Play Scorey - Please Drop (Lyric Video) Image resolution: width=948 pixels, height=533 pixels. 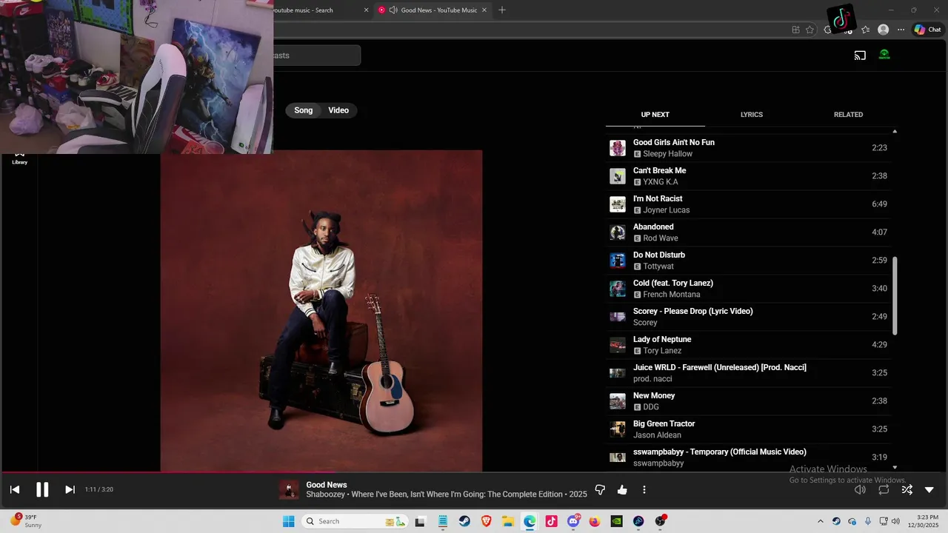pyautogui.click(x=748, y=317)
